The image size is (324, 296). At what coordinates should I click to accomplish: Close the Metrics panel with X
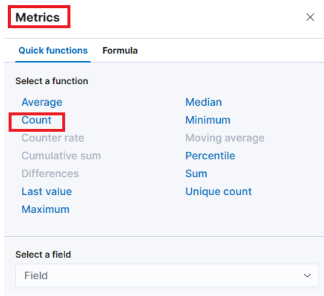(x=310, y=17)
